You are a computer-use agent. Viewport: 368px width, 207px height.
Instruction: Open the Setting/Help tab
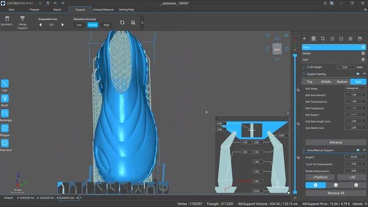pos(126,10)
